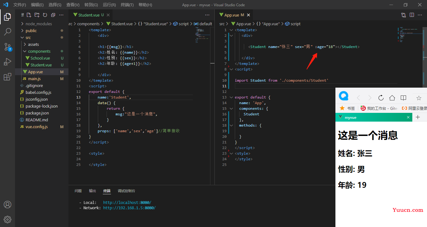This screenshot has height=227, width=427.
Task: Split the right editor
Action: point(412,15)
